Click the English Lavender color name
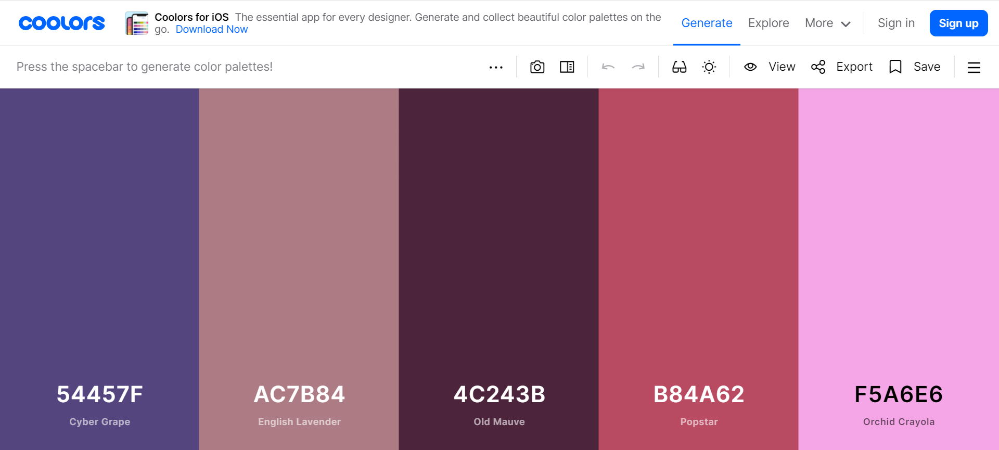This screenshot has height=450, width=999. pyautogui.click(x=300, y=422)
